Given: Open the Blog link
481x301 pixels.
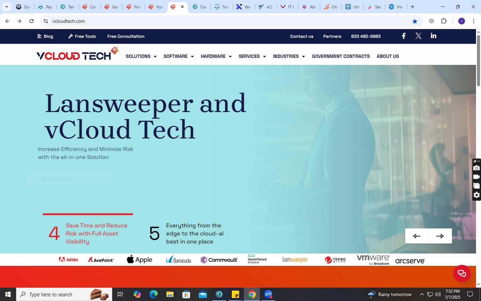Looking at the screenshot, I should click(x=45, y=36).
